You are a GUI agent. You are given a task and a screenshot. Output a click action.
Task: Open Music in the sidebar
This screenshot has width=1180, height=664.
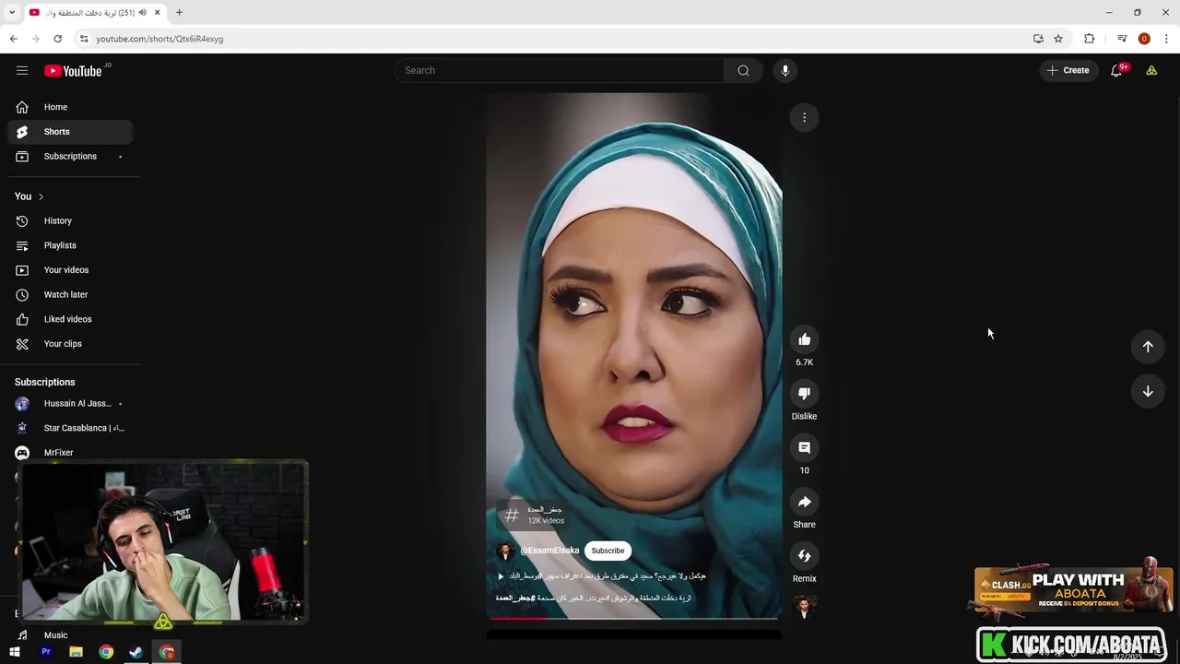tap(70, 635)
